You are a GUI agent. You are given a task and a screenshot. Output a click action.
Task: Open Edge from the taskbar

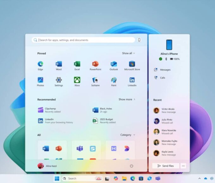point(132,179)
